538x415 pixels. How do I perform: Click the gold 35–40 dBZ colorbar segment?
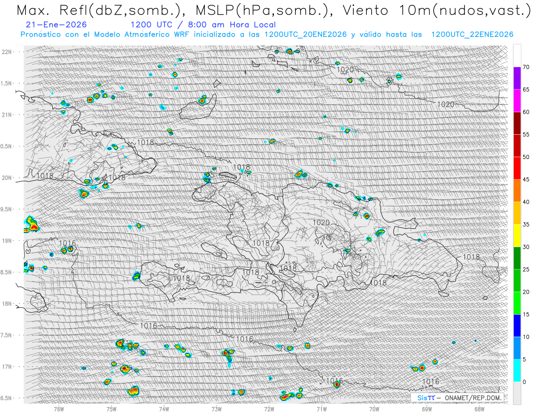click(517, 213)
